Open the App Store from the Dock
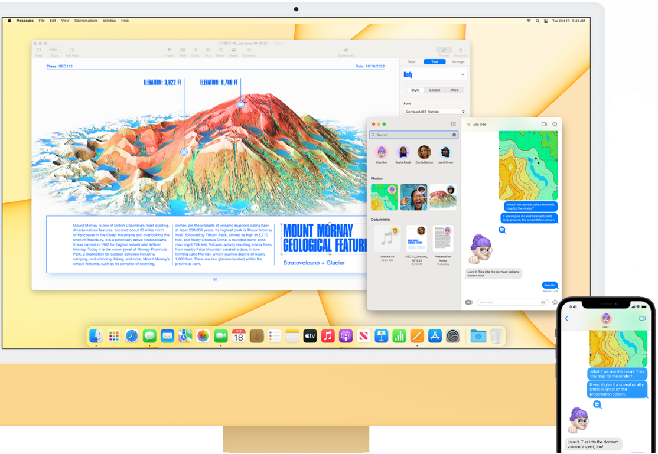The height and width of the screenshot is (454, 658). pos(435,336)
